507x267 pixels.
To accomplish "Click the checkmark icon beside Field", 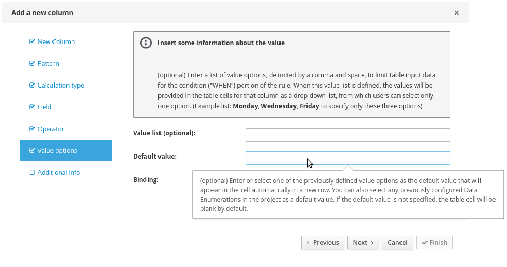I will point(32,107).
